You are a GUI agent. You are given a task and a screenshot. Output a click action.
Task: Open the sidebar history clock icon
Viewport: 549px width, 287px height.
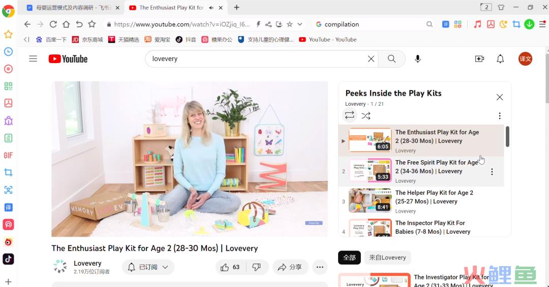tap(9, 51)
